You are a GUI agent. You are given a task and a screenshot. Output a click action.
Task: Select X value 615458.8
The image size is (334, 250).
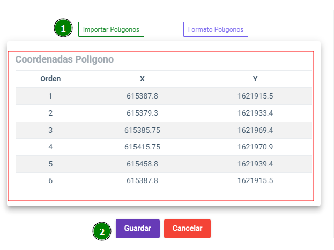(x=142, y=164)
